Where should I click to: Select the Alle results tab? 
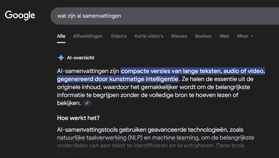[61, 36]
